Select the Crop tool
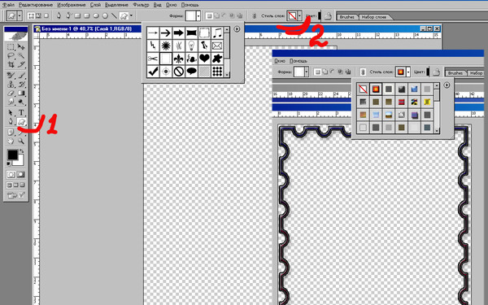The height and width of the screenshot is (305, 488). (11, 64)
